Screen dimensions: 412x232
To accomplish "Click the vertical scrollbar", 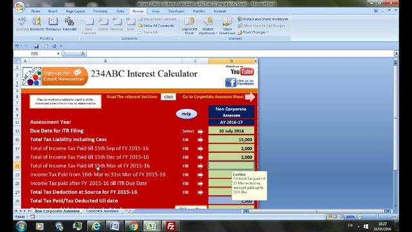I will [395, 119].
